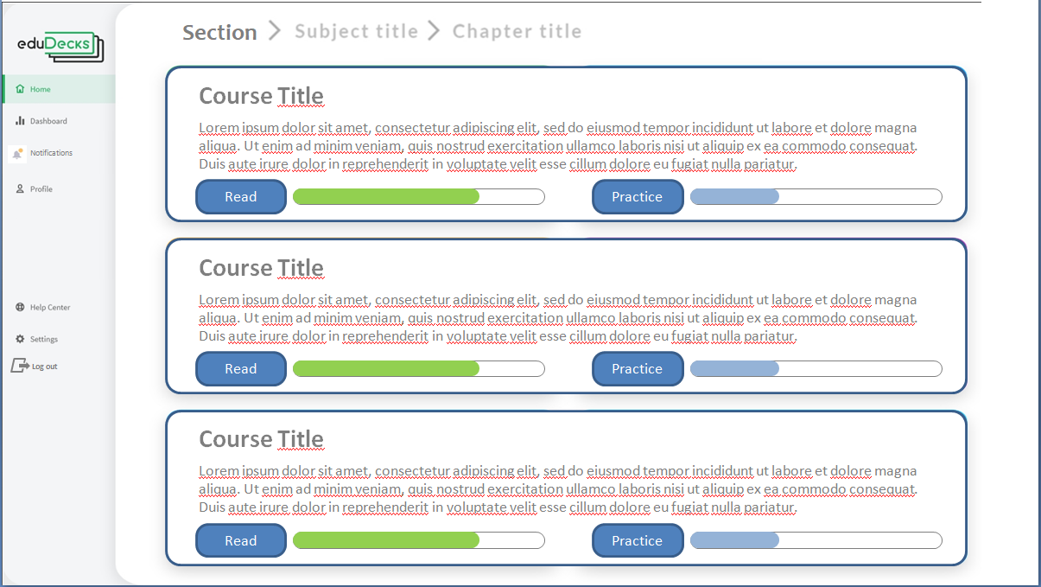Click the Dashboard bar chart icon
The image size is (1041, 587).
(x=20, y=121)
